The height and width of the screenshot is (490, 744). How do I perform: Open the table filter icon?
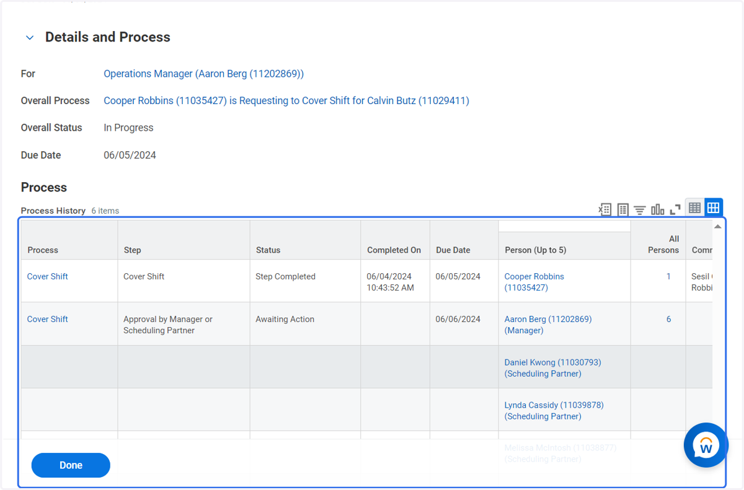pyautogui.click(x=640, y=209)
